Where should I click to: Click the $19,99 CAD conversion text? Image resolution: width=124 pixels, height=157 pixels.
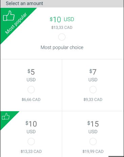[x=93, y=152]
